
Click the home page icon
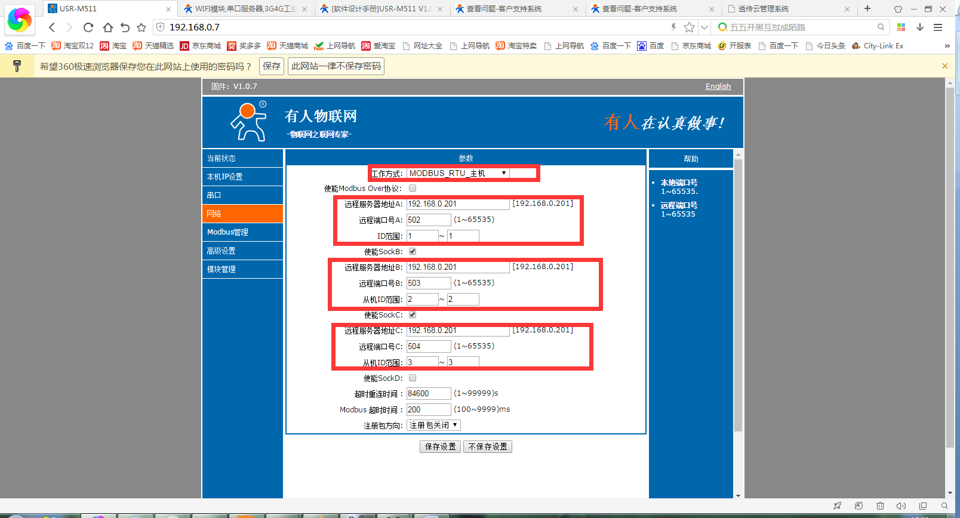click(107, 27)
